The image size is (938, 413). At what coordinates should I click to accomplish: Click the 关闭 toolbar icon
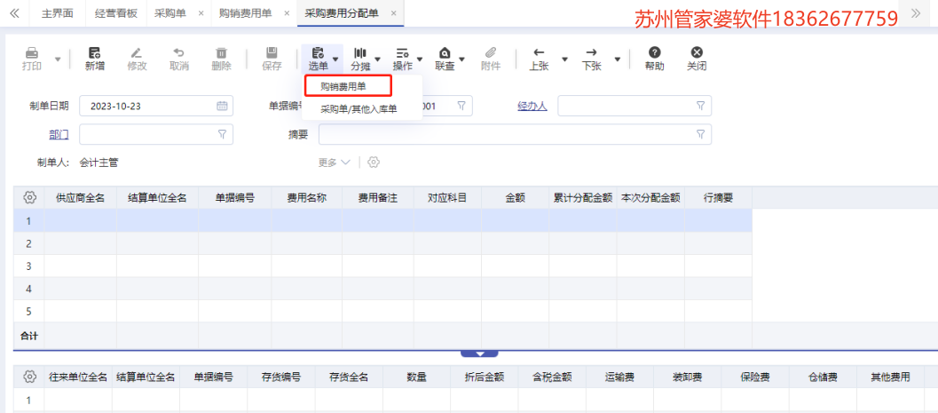[x=697, y=53]
